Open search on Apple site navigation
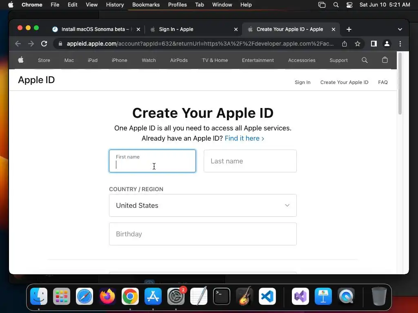Viewport: 418px width, 313px height. 365,60
